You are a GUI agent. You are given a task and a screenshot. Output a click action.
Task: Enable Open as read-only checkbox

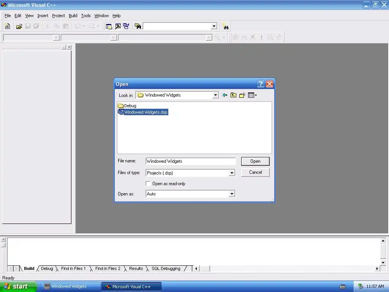[148, 184]
